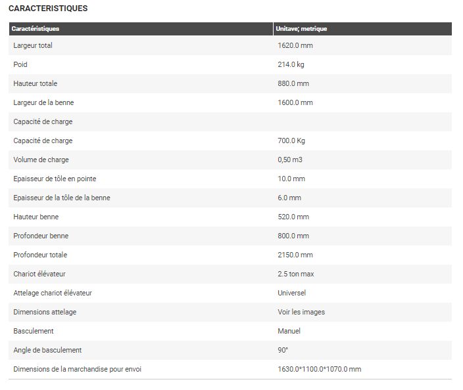
Task: Click the Chariot élévateur row label
Action: point(39,274)
